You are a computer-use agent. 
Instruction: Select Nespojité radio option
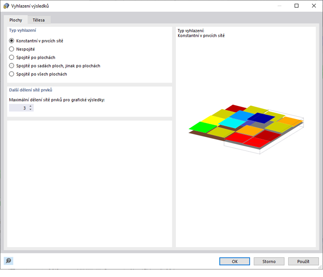(x=11, y=49)
